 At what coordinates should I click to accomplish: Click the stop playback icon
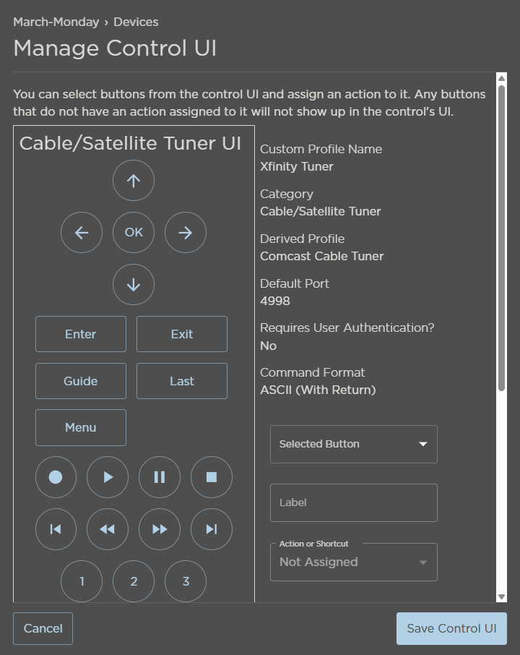pos(211,477)
